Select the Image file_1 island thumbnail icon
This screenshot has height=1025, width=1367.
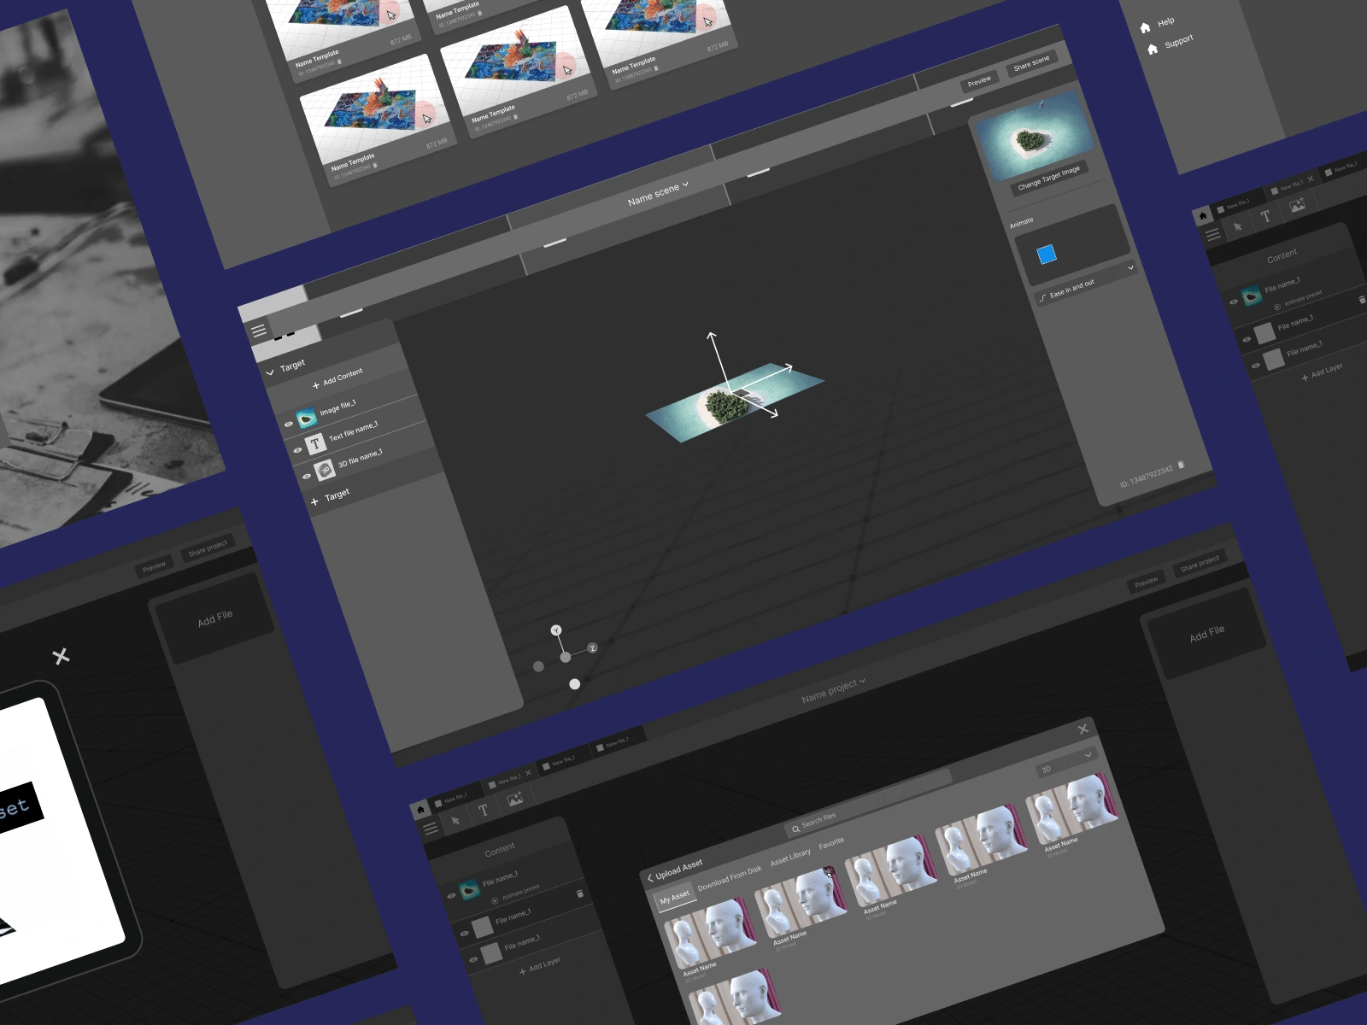click(306, 418)
